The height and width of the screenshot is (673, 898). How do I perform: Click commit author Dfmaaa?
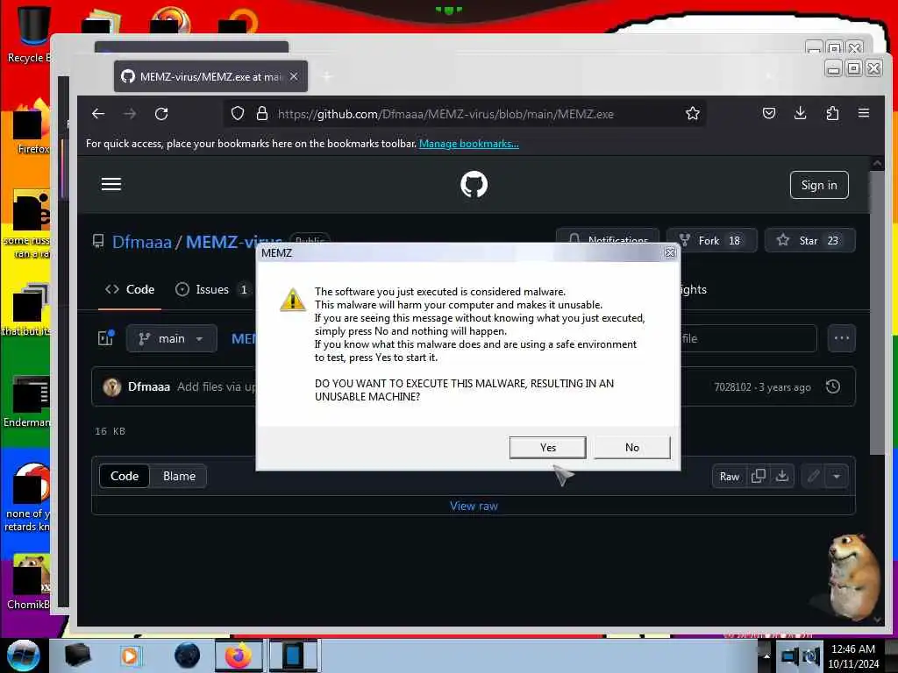[x=149, y=386]
